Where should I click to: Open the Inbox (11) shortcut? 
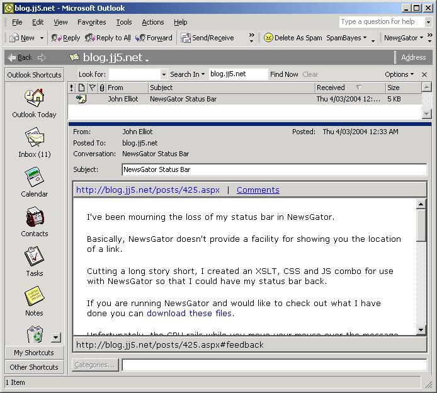click(x=34, y=143)
